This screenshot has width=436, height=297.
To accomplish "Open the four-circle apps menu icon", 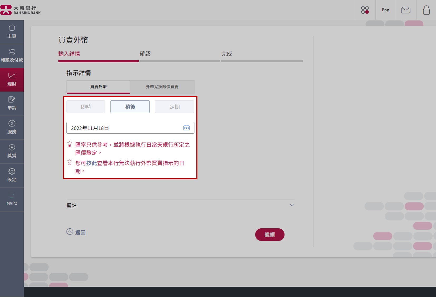I will point(365,10).
